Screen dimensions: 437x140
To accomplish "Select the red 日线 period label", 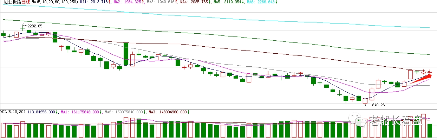I will point(26,2).
